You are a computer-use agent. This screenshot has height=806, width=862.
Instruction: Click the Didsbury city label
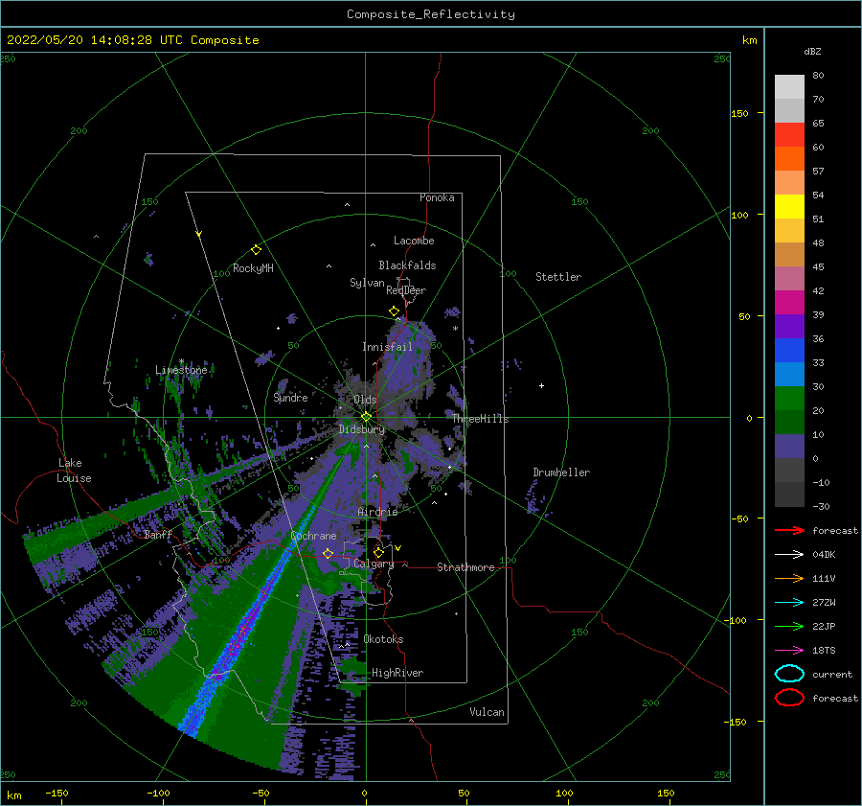(x=362, y=429)
